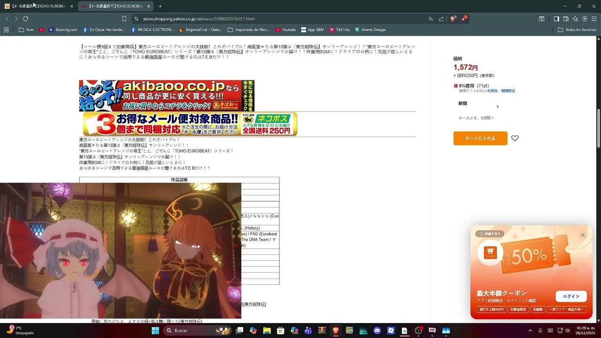Open the Zrt Ozcar Hernande... bookmark

pyautogui.click(x=104, y=30)
